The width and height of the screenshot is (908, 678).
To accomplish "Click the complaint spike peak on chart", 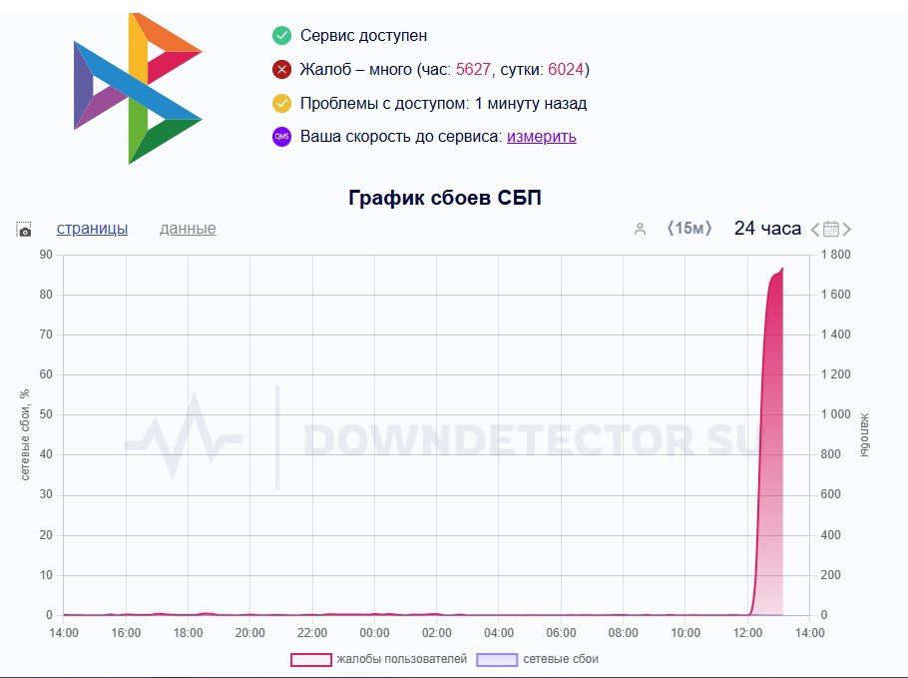I will (781, 270).
